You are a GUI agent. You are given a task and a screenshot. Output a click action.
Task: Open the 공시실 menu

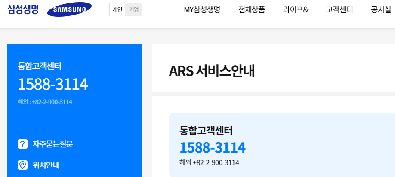point(381,10)
